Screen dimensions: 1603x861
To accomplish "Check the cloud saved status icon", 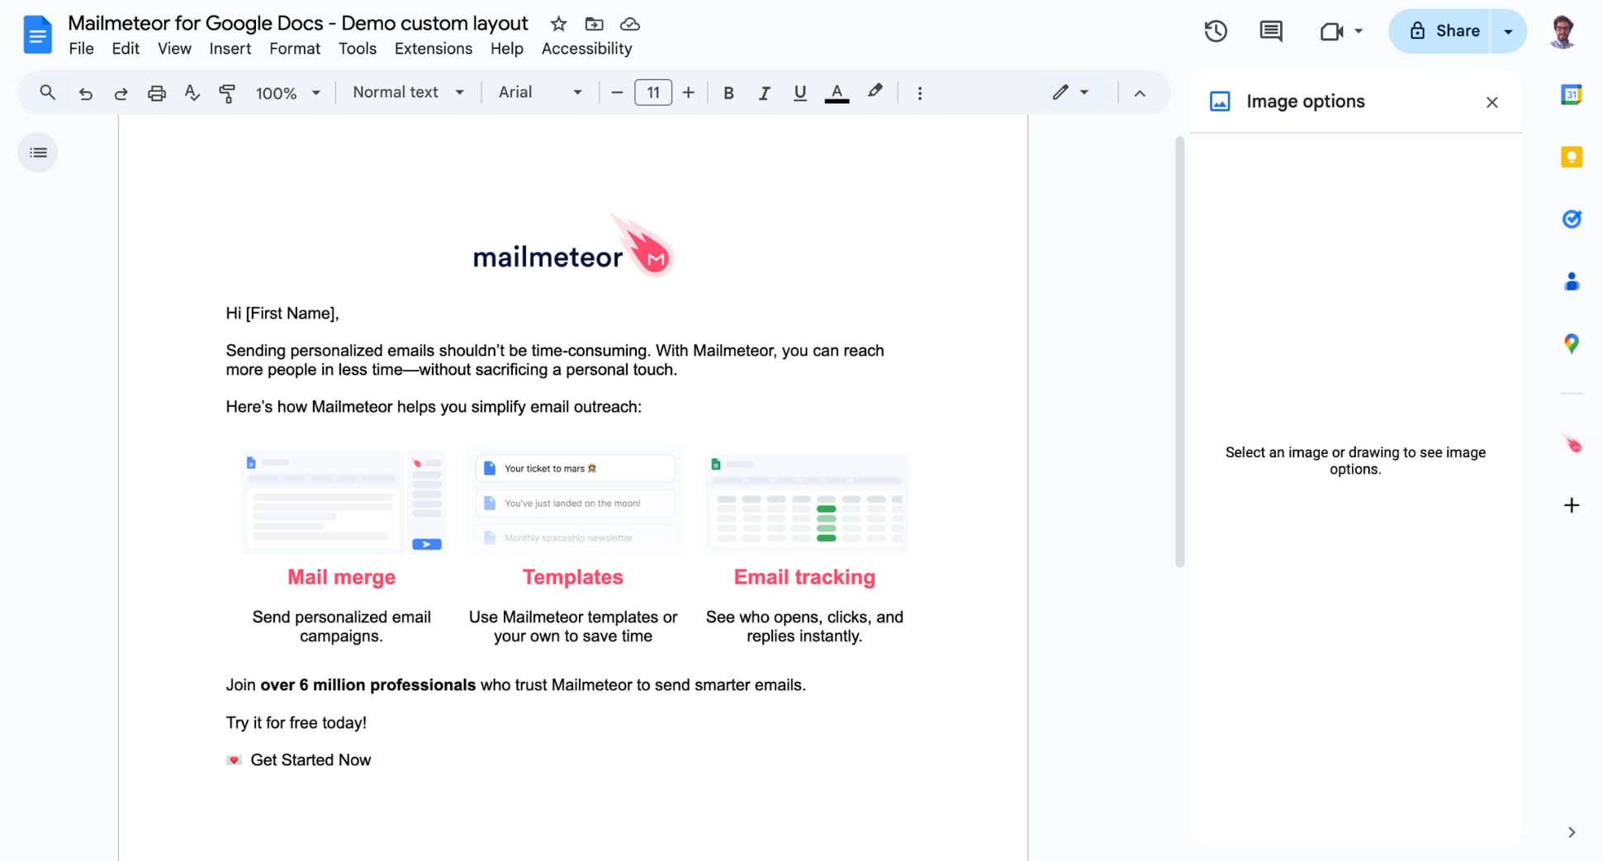I will pyautogui.click(x=629, y=24).
